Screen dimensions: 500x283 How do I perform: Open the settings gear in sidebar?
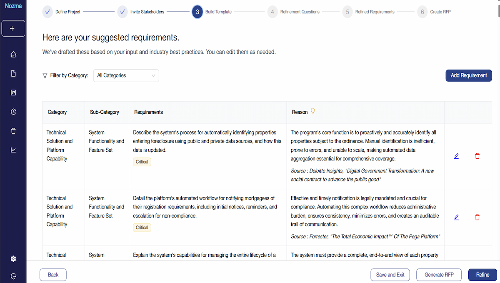[13, 259]
